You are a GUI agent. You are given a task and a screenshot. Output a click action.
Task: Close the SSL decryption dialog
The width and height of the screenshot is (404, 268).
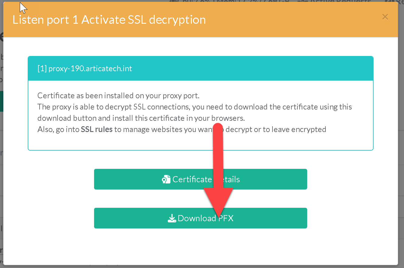click(385, 17)
